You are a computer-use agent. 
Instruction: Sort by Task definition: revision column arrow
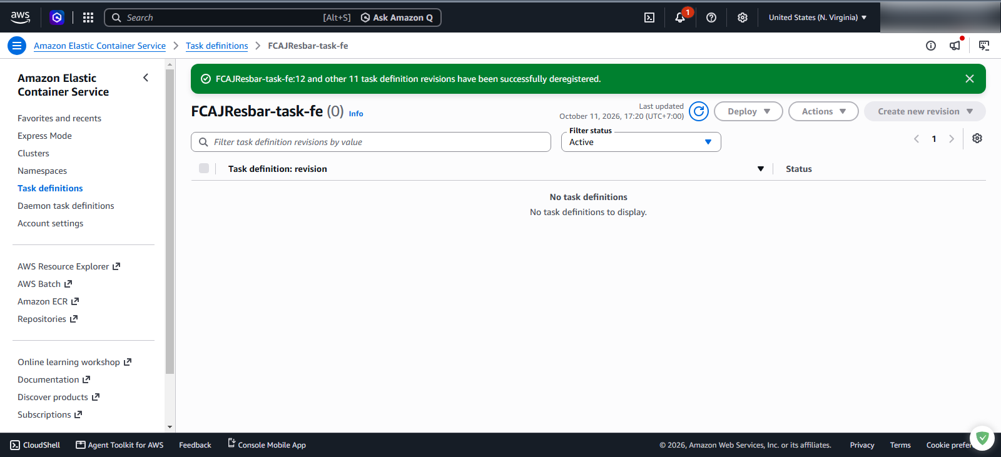click(x=761, y=169)
